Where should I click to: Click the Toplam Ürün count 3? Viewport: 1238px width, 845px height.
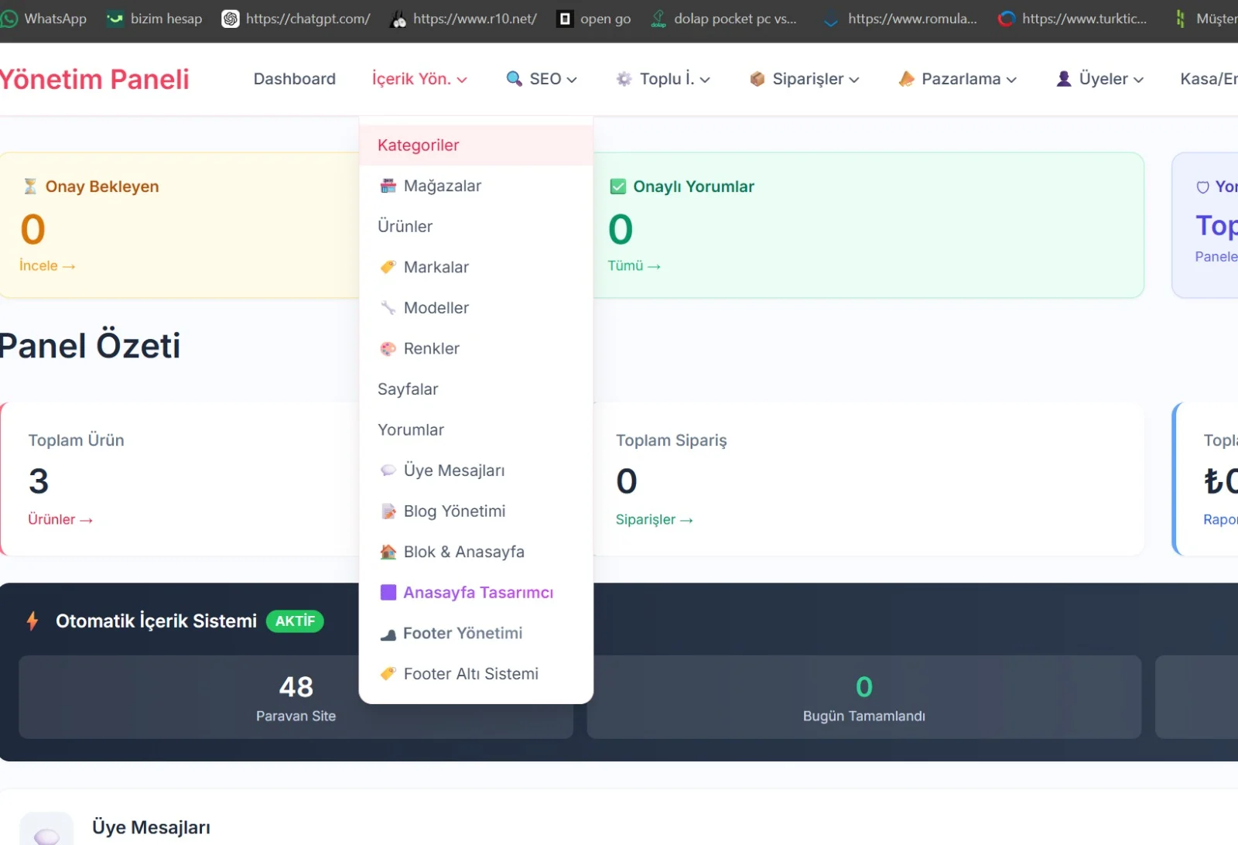point(39,481)
